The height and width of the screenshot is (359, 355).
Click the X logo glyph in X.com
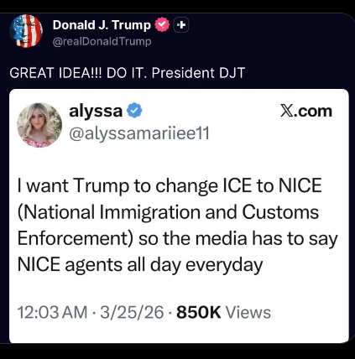pos(285,112)
